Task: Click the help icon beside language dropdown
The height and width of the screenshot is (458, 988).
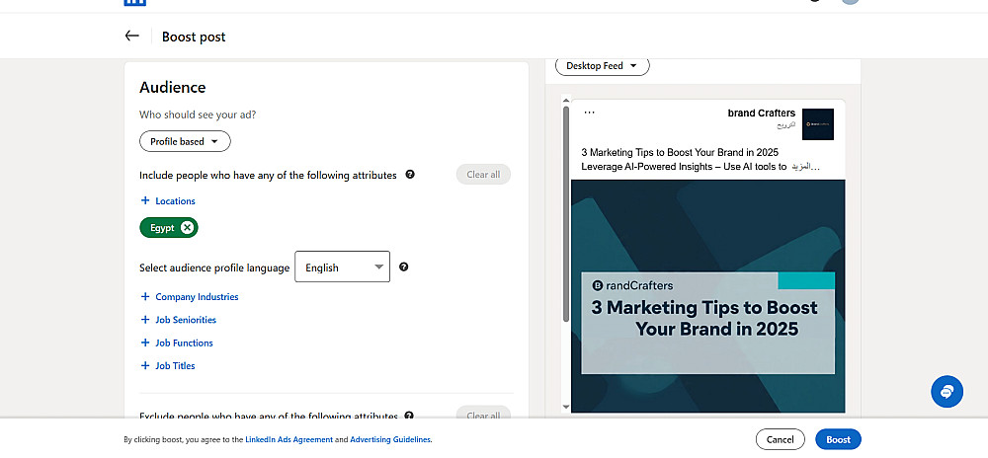Action: 404,267
